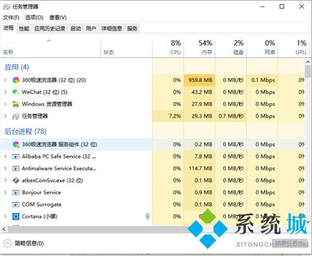The image size is (312, 256).
Task: Switch to the 服务 tab
Action: pyautogui.click(x=132, y=29)
